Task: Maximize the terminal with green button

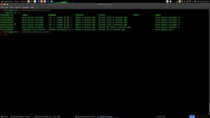Action: coord(7,4)
